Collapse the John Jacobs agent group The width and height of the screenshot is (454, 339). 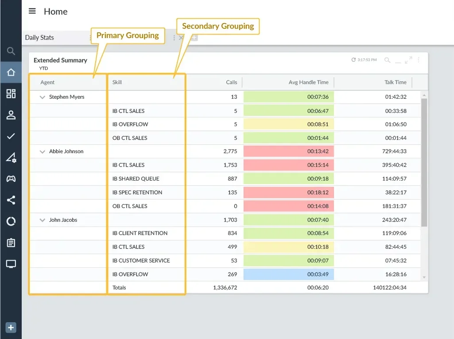(x=43, y=220)
